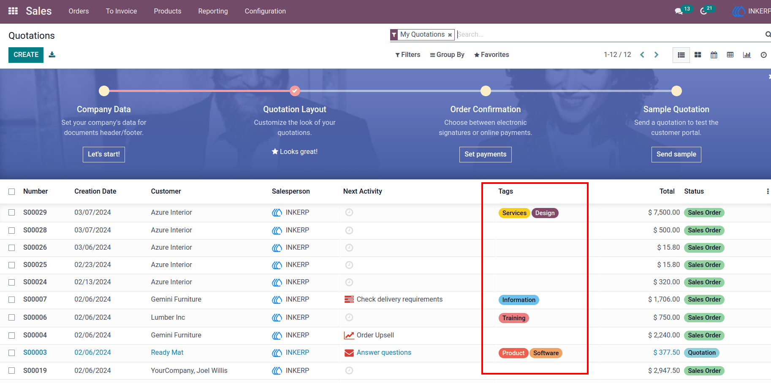Image resolution: width=771 pixels, height=383 pixels.
Task: Click the Let's start! button
Action: [104, 154]
